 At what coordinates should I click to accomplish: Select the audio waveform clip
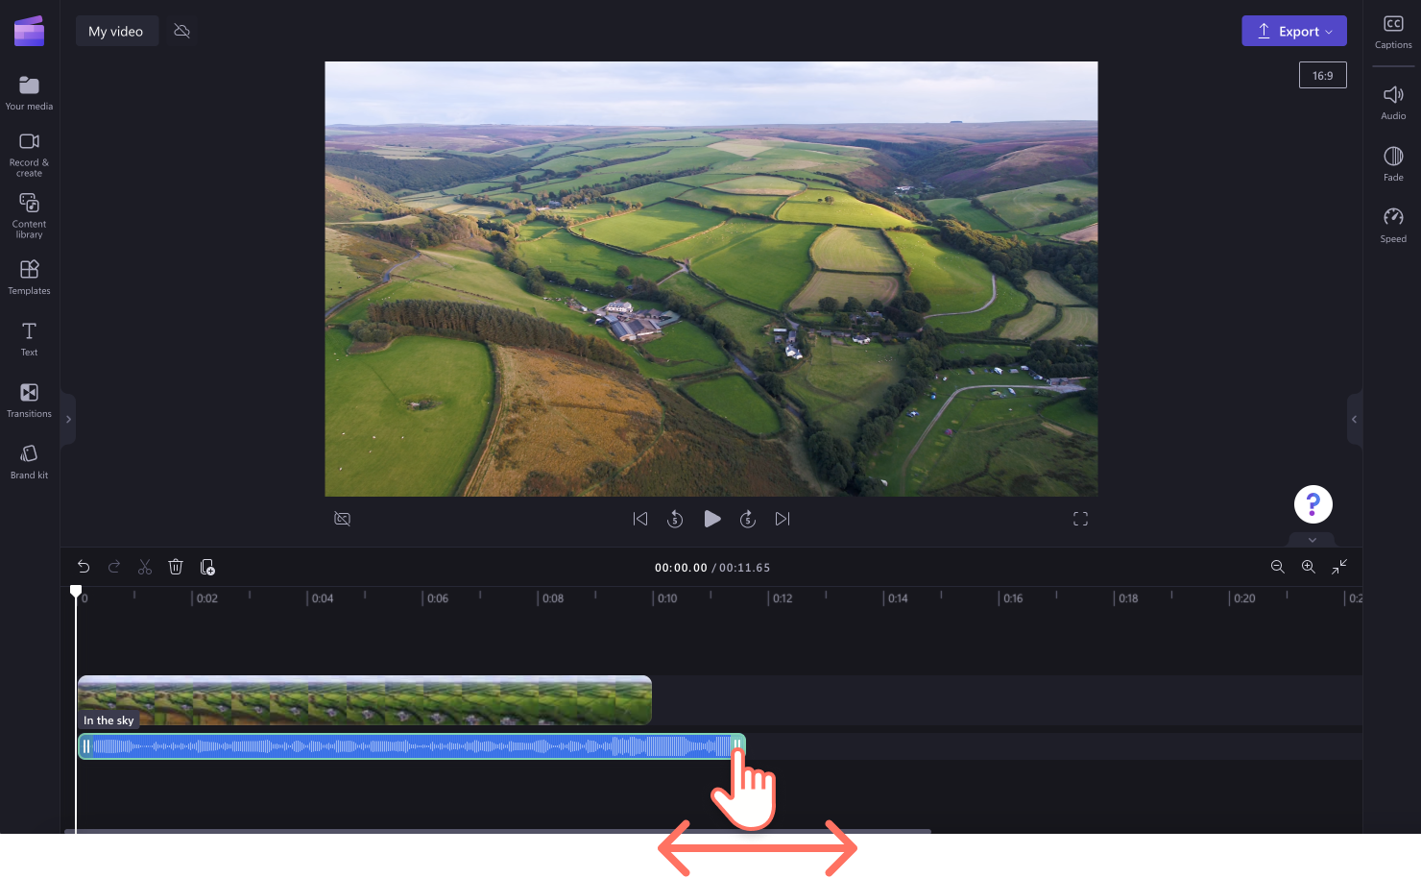coord(411,746)
